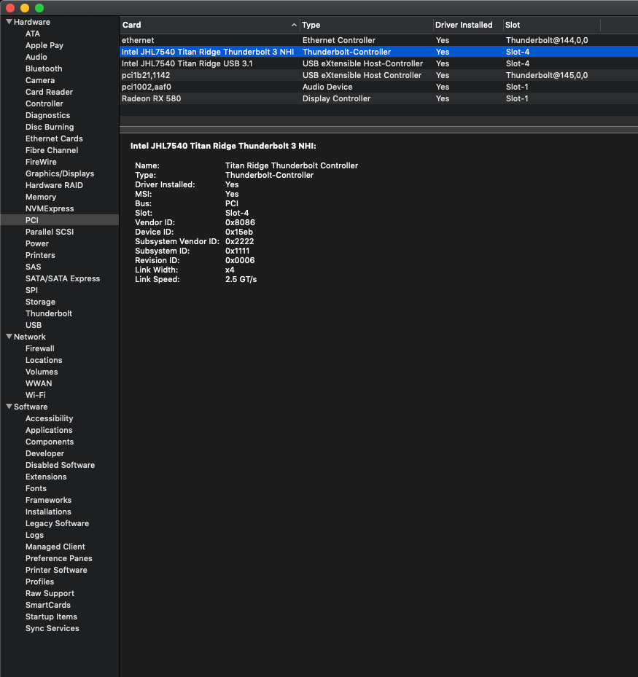Sort the table by Card column header

click(x=204, y=25)
